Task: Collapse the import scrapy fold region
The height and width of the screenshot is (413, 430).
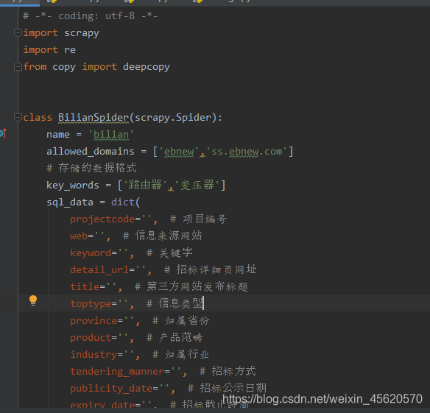Action: [x=18, y=33]
